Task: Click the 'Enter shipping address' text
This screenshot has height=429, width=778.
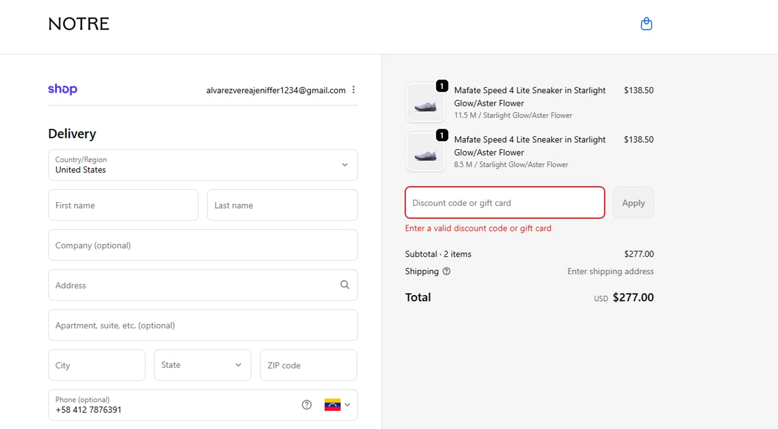Action: [x=610, y=271]
